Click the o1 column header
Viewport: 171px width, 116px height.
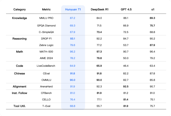point(152,10)
